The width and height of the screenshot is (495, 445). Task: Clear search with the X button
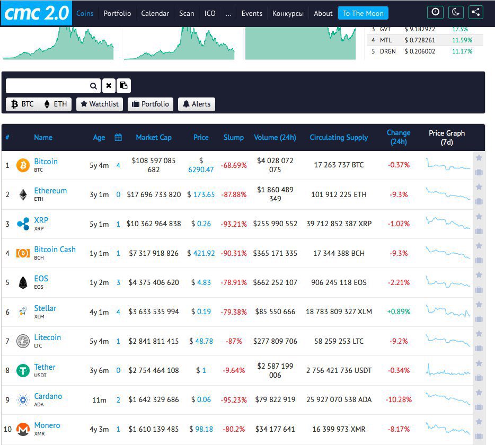109,85
